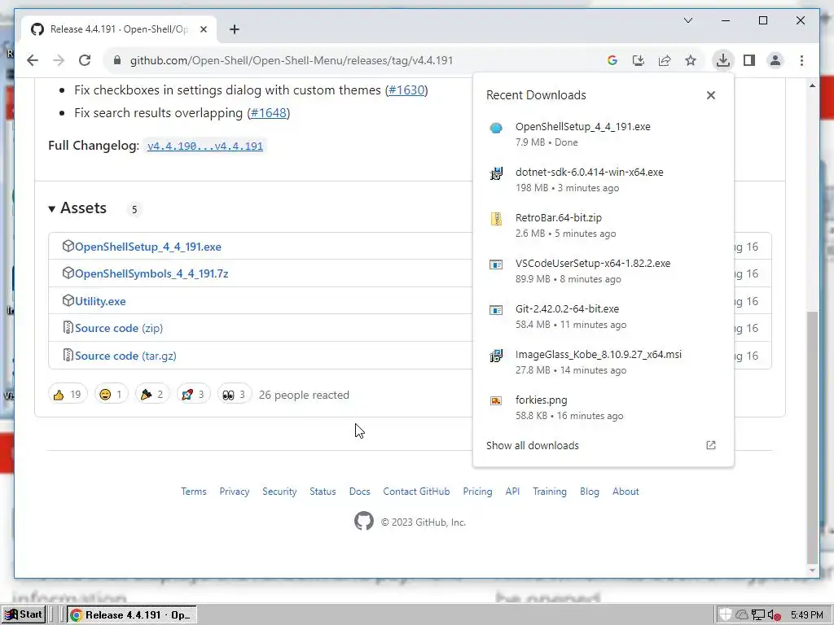This screenshot has height=625, width=834.
Task: Click the address bar URL field
Action: click(292, 60)
